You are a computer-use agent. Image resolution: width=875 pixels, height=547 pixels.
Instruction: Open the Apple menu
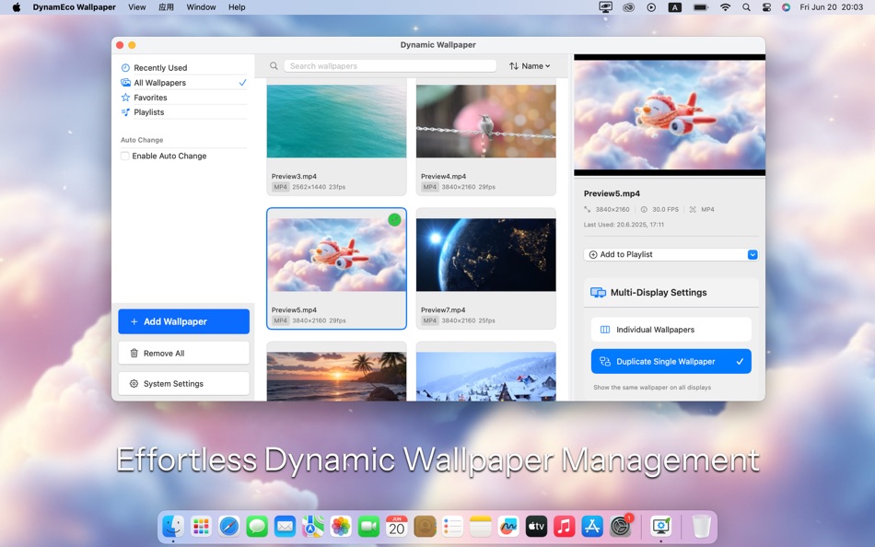[17, 7]
